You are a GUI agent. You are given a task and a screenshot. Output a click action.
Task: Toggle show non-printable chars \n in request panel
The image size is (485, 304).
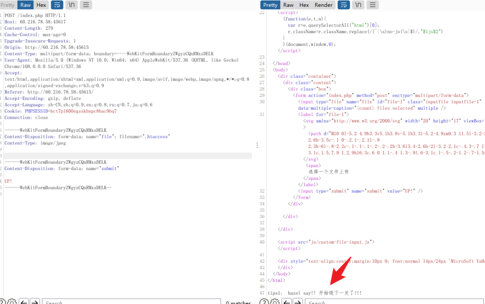[71, 5]
